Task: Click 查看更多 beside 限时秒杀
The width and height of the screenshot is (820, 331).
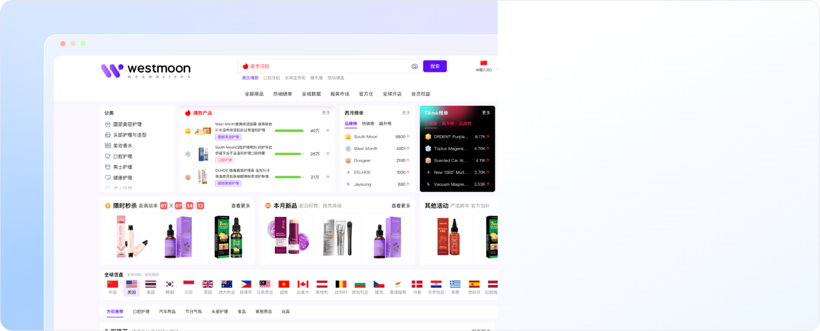Action: [240, 206]
